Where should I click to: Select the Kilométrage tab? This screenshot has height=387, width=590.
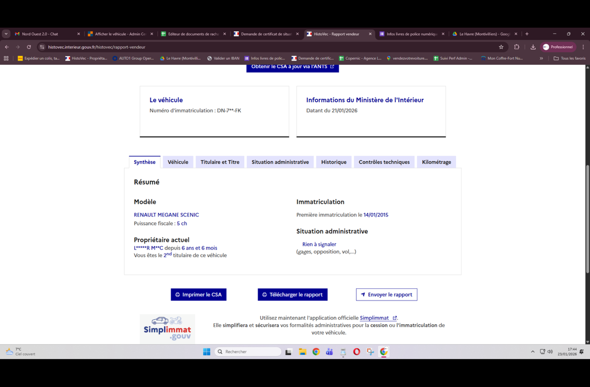[436, 162]
